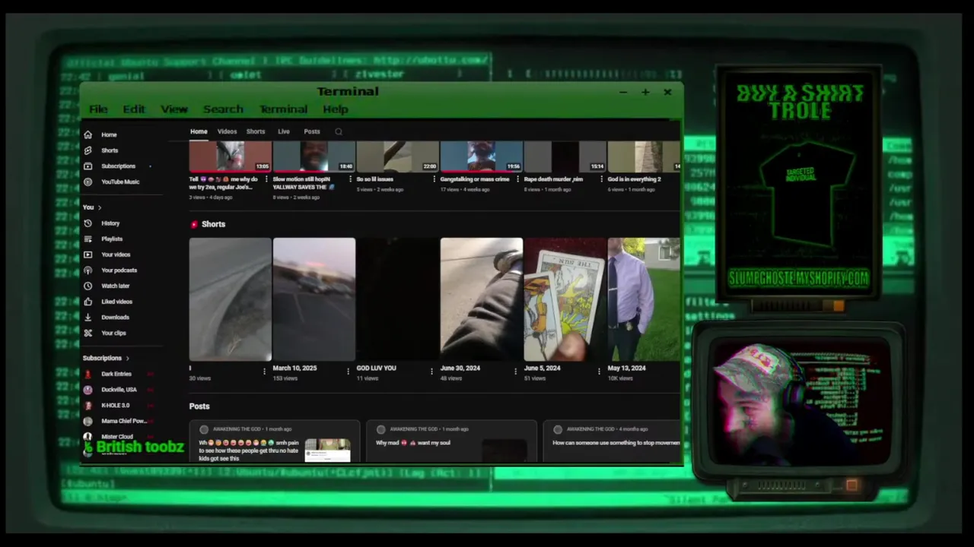The height and width of the screenshot is (547, 974).
Task: Open options menu for March 10, 2025 short
Action: pyautogui.click(x=348, y=372)
